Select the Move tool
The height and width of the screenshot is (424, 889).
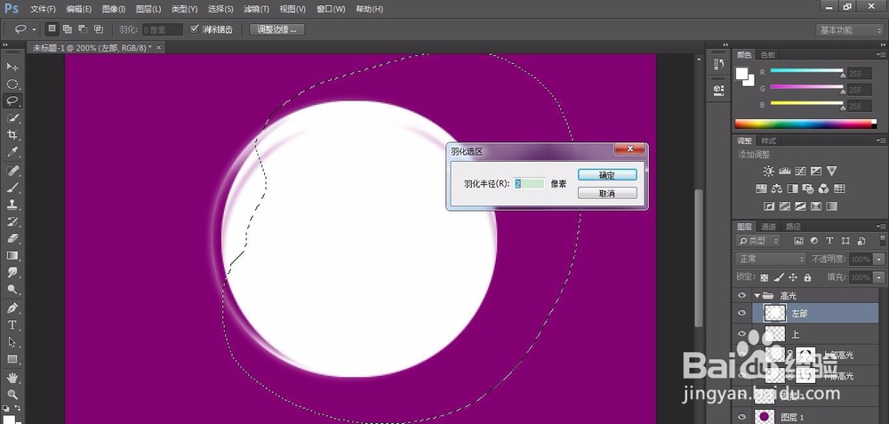(x=12, y=67)
